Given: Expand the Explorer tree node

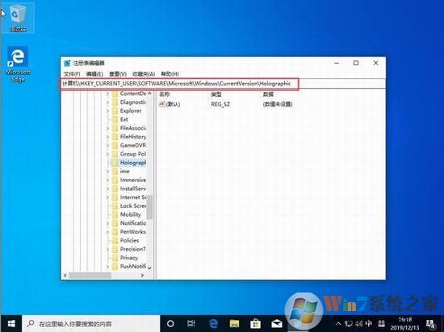Looking at the screenshot, I should point(107,111).
